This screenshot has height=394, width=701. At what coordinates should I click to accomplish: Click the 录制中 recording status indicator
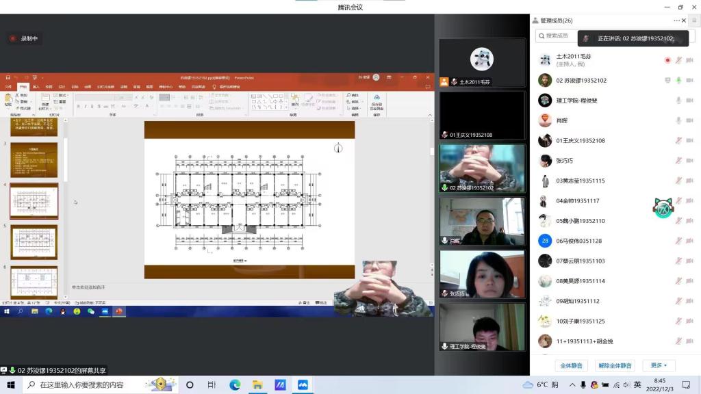tap(23, 39)
